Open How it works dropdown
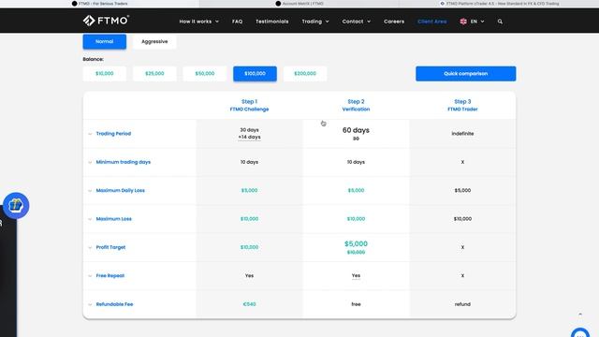599x337 pixels. [x=199, y=22]
